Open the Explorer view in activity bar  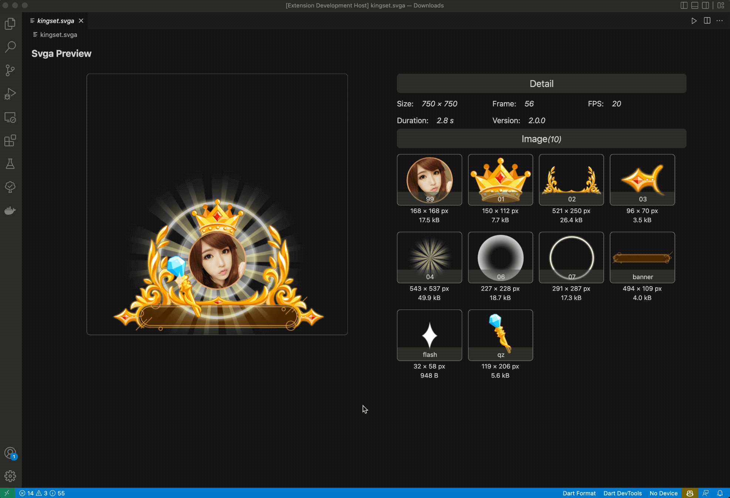tap(10, 24)
